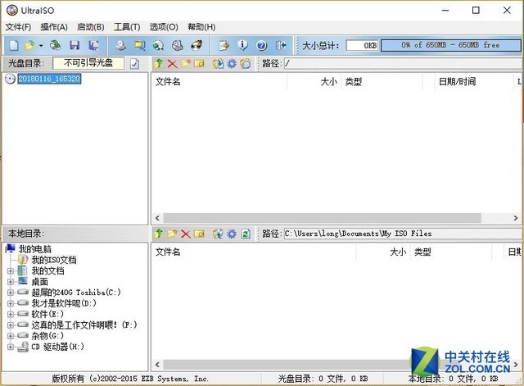Sort disc pane by 大小 column header
This screenshot has width=524, height=386.
point(314,82)
